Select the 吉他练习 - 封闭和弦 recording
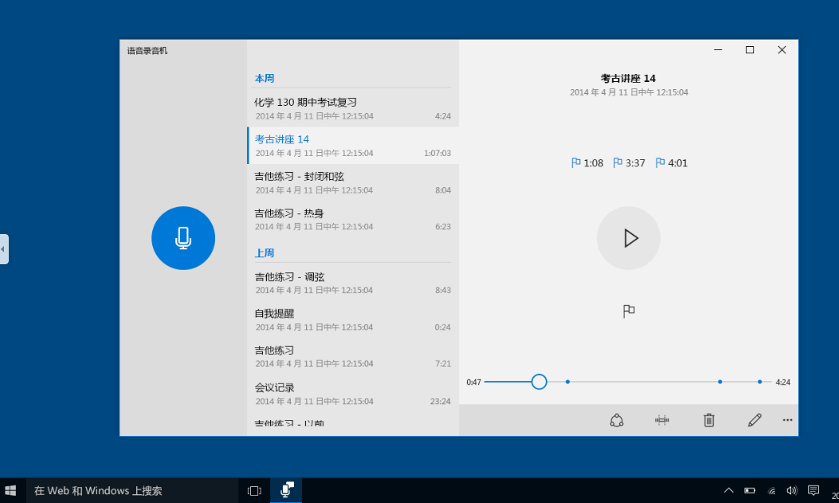Image resolution: width=839 pixels, height=503 pixels. point(353,182)
